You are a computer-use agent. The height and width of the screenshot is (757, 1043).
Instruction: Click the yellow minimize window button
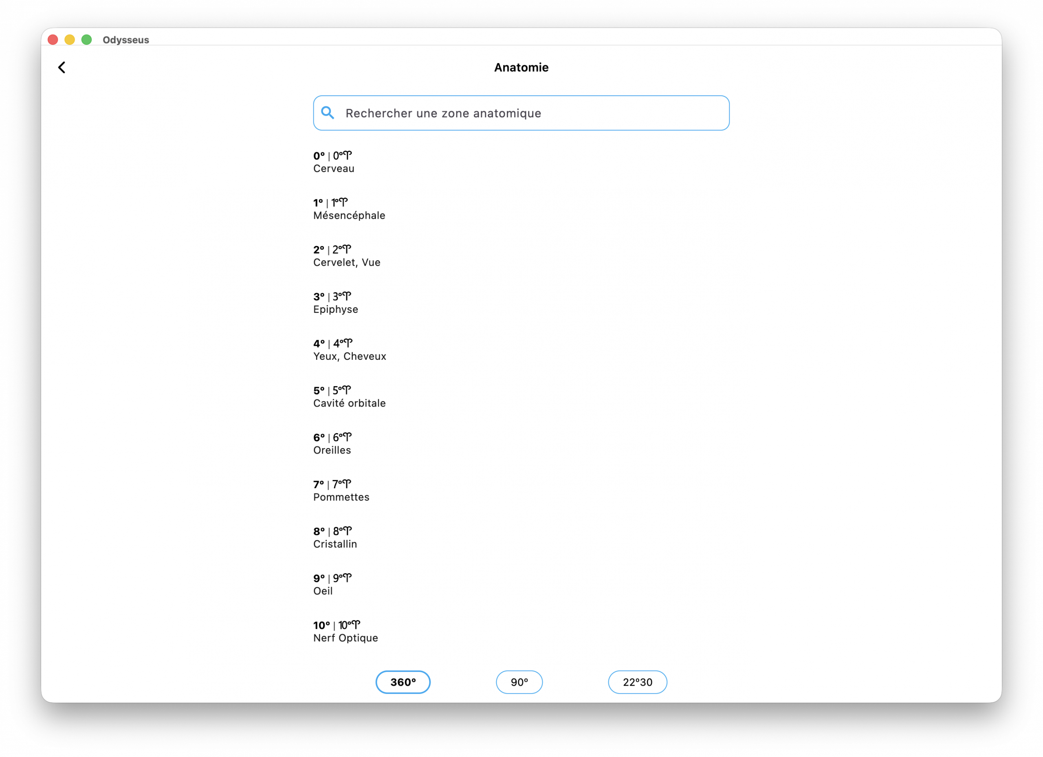coord(69,40)
